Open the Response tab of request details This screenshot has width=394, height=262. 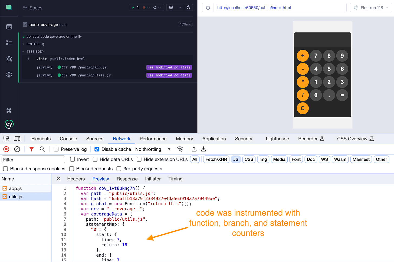127,179
